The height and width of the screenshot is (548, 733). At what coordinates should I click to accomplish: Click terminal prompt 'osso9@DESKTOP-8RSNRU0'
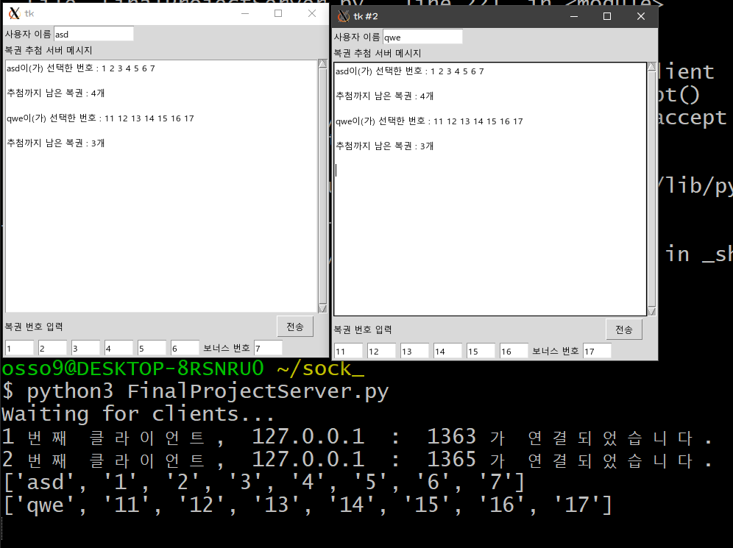click(x=133, y=369)
